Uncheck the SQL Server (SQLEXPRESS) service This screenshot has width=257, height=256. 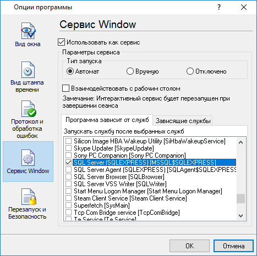click(x=68, y=163)
